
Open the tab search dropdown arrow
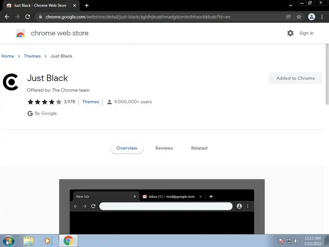(290, 5)
